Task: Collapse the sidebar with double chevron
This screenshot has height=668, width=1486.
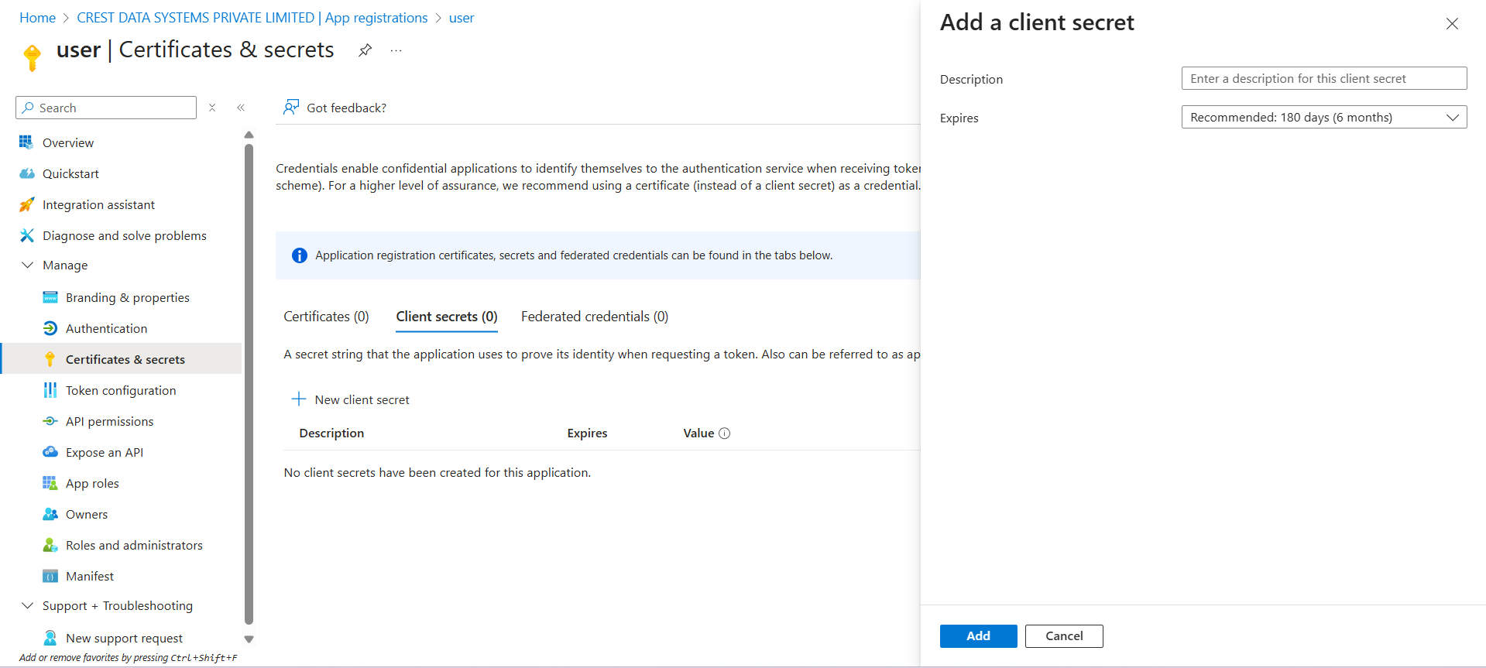Action: 241,108
